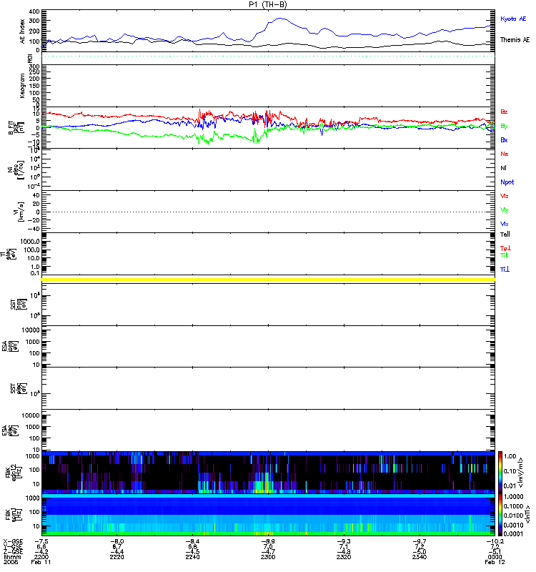Click the dotted green ROI line
536x572 pixels.
268,56
